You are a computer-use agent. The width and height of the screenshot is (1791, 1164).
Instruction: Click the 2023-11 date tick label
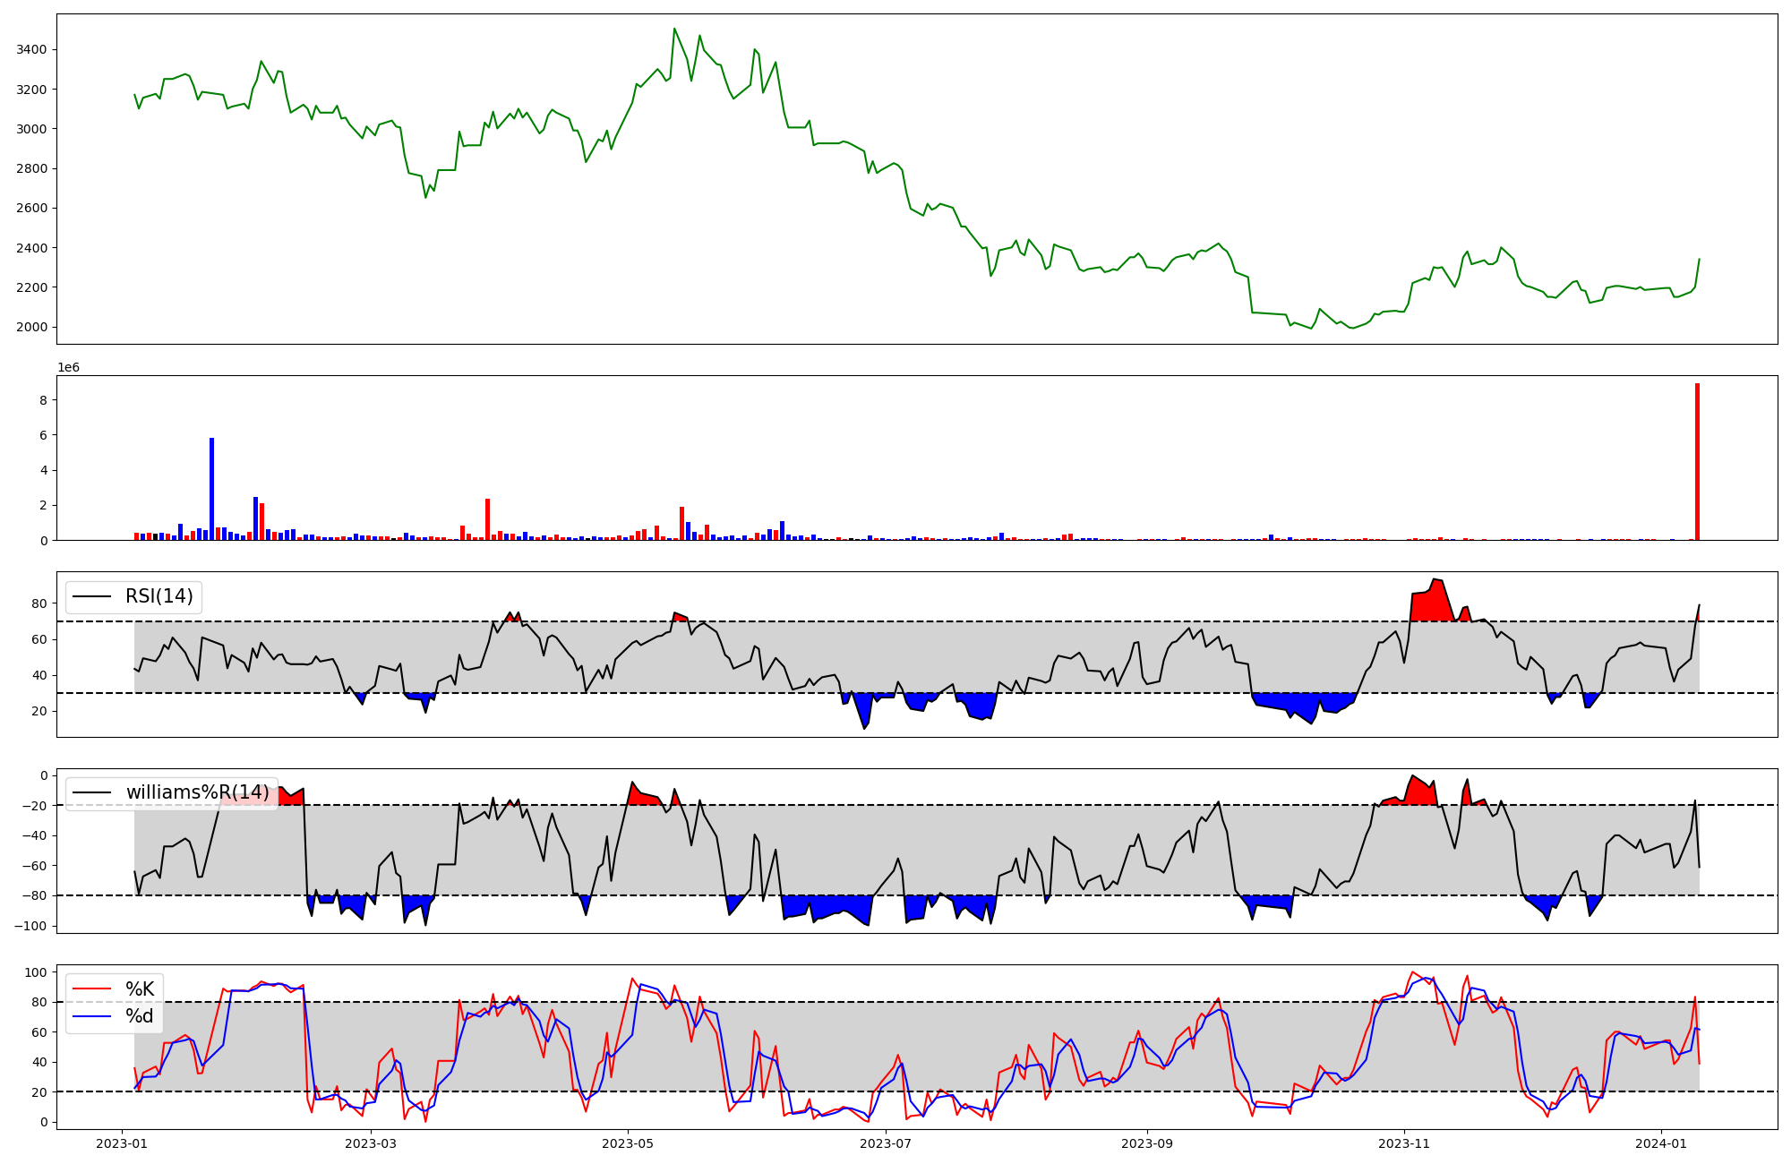[x=1404, y=1143]
